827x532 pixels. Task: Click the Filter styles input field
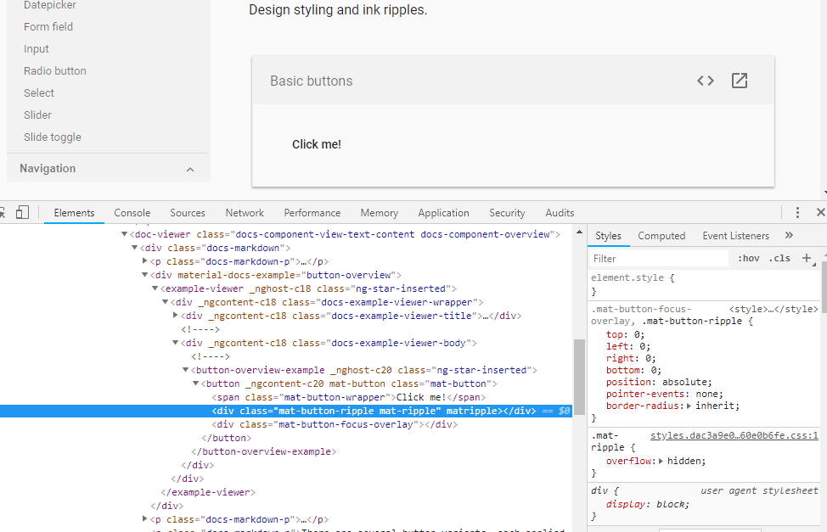point(658,257)
